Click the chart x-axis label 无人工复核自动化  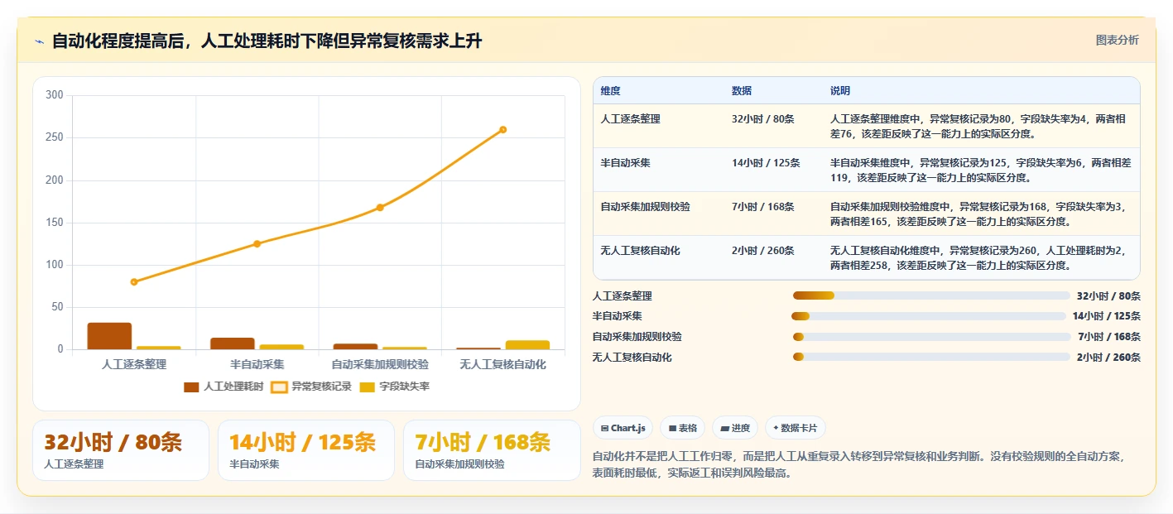point(502,364)
